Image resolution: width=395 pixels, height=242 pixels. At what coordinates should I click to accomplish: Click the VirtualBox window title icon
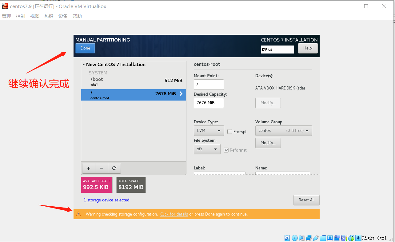pyautogui.click(x=5, y=6)
